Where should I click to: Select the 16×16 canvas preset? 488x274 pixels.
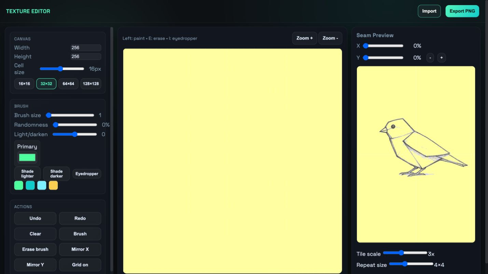24,84
